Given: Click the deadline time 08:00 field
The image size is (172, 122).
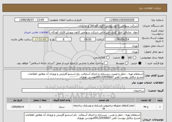Looking at the screenshot, I should pyautogui.click(x=88, y=39).
